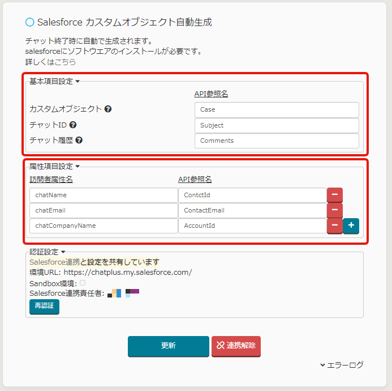This screenshot has height=391, width=392.
Task: Focus the chatName visitor attribute field
Action: coord(104,195)
